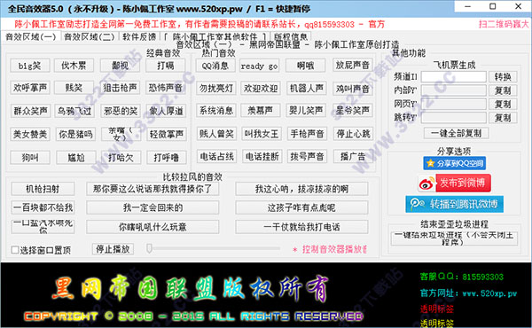
Task: Play the 恐怖声音 sound
Action: tap(166, 88)
